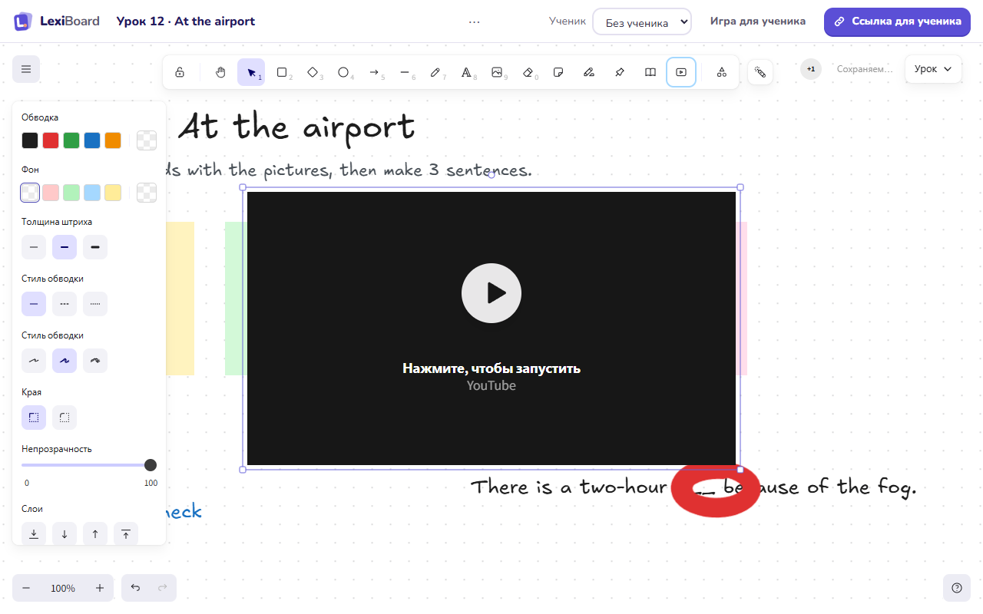983x614 pixels.
Task: Select the Diamond shape tool
Action: [x=313, y=72]
